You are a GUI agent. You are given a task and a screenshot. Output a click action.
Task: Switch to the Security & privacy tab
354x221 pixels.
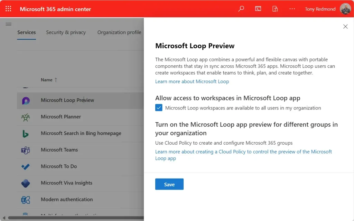66,32
